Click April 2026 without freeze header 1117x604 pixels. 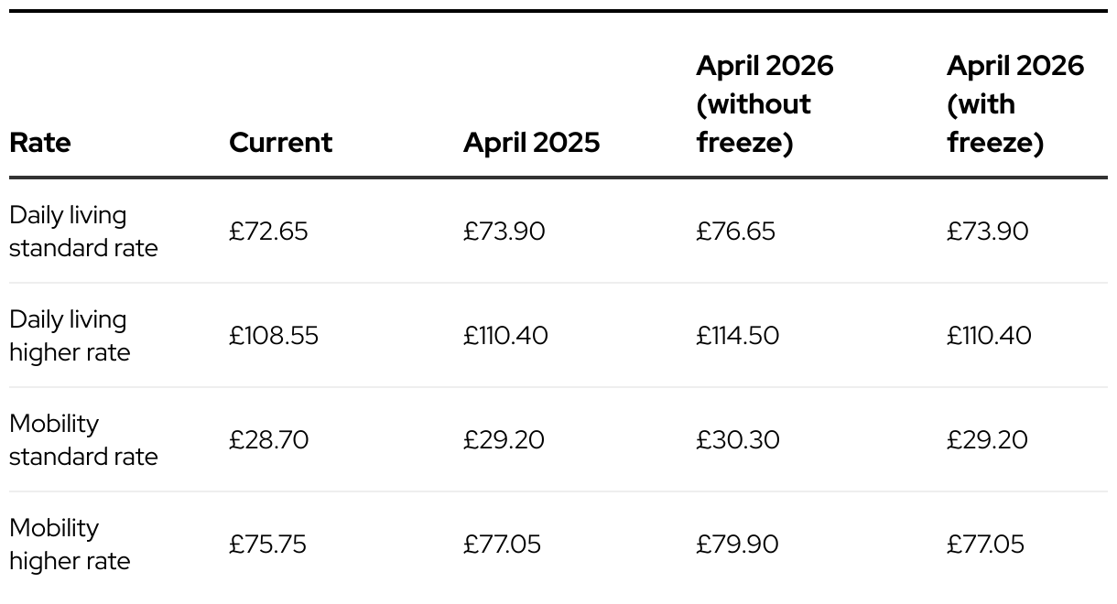point(765,104)
